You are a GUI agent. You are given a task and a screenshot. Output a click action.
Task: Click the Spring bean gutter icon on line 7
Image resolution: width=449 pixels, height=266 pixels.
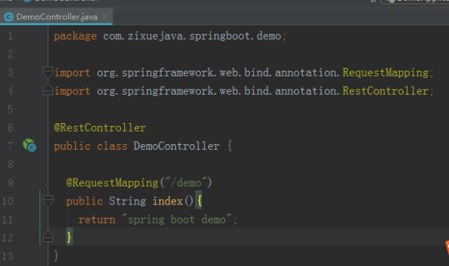point(29,145)
